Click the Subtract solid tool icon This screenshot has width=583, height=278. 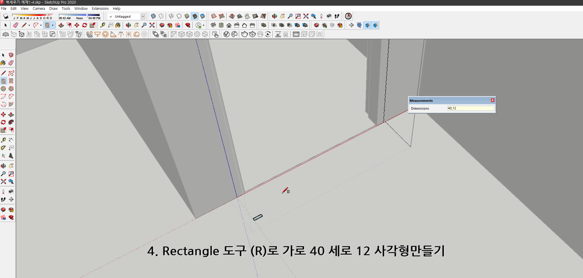(290, 25)
